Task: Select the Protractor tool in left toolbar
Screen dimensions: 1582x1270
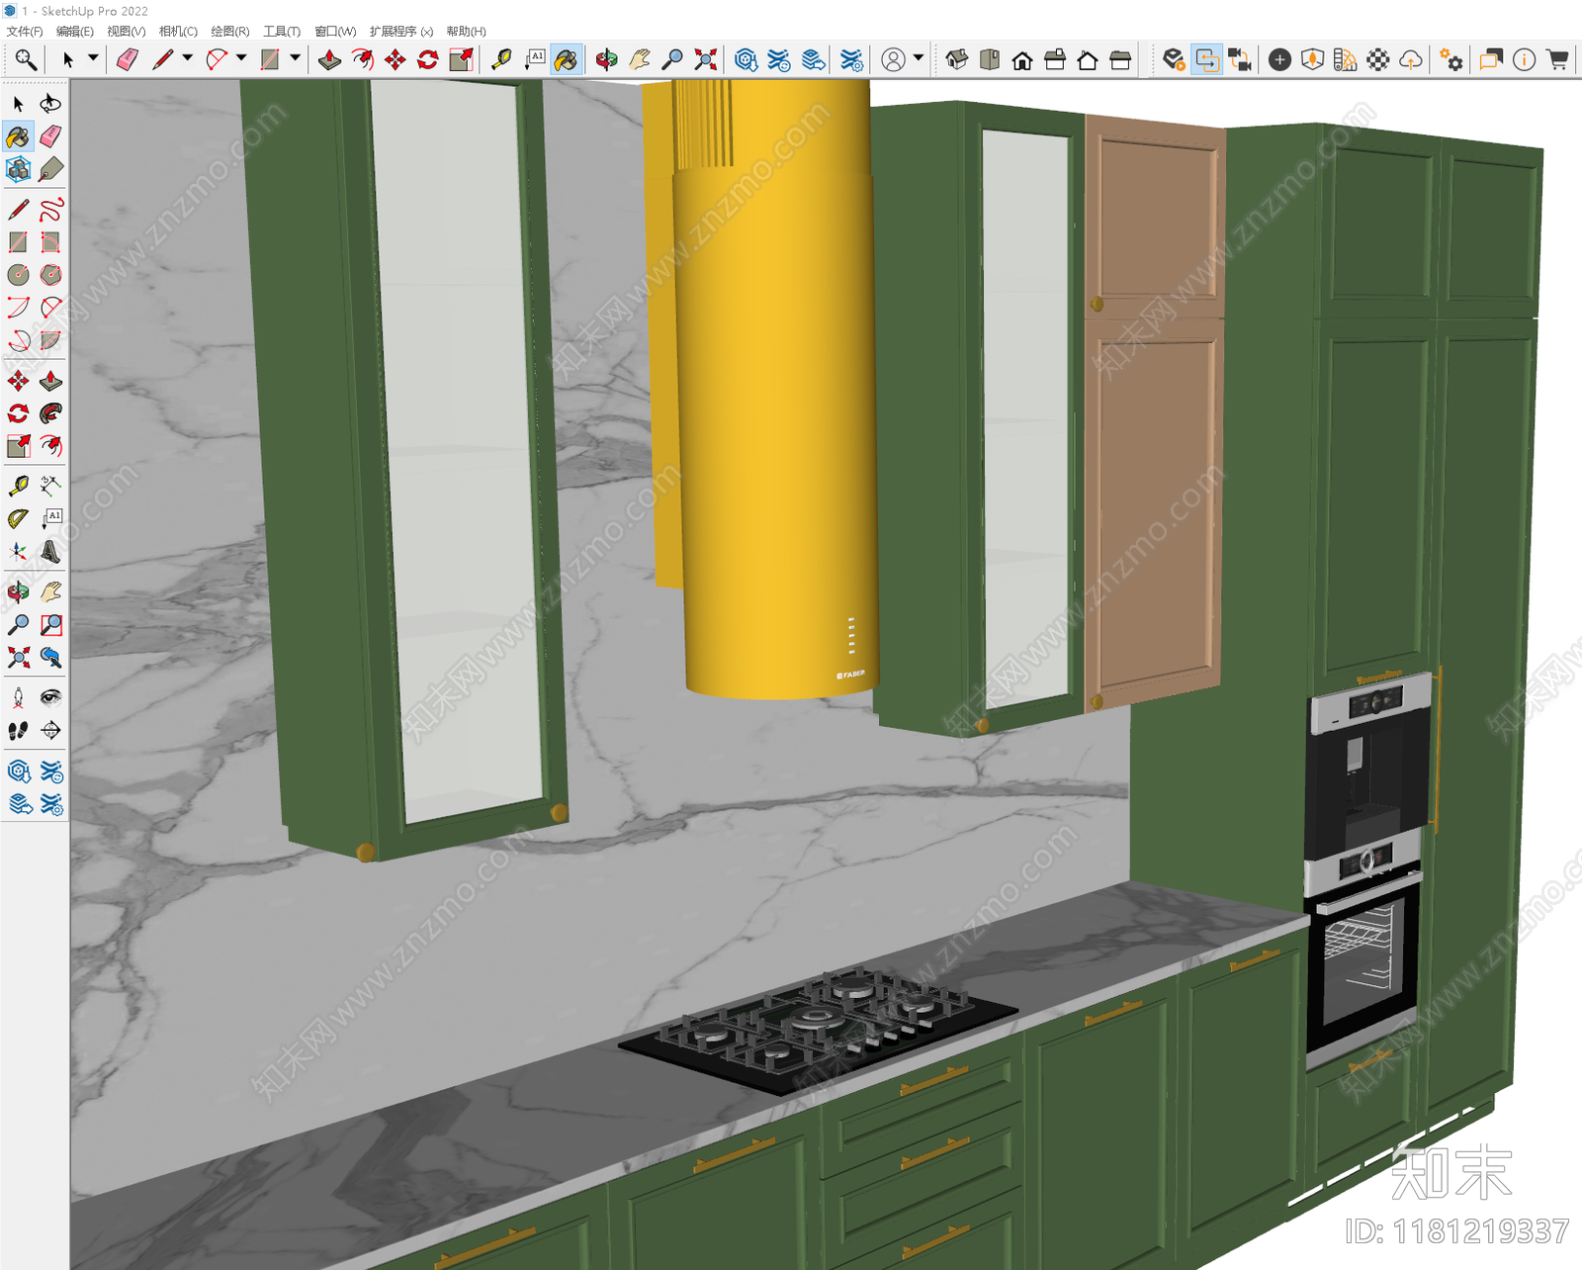Action: (18, 518)
